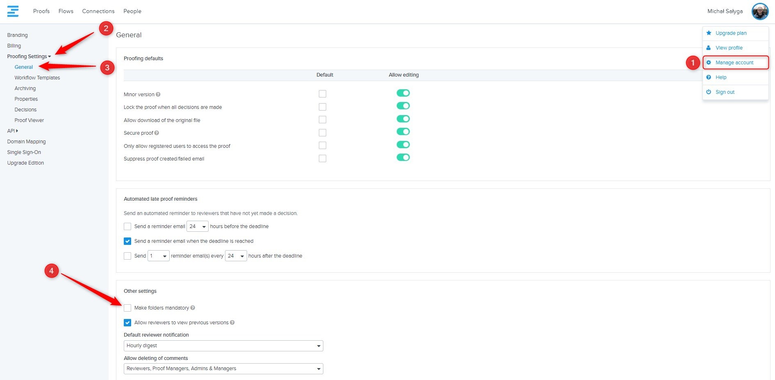The width and height of the screenshot is (775, 380).
Task: Click the Upgrade plan star icon
Action: (709, 33)
